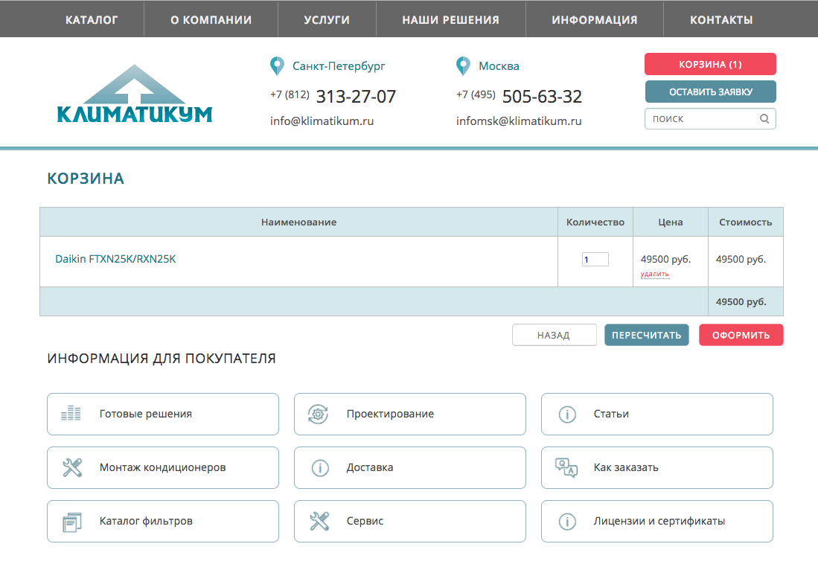Viewport: 818px width, 573px height.
Task: Click the Климатикум logo
Action: 135,95
